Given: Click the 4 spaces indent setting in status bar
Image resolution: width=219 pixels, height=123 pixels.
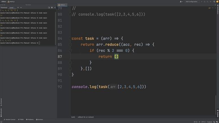Looking at the screenshot, I should [209, 122].
